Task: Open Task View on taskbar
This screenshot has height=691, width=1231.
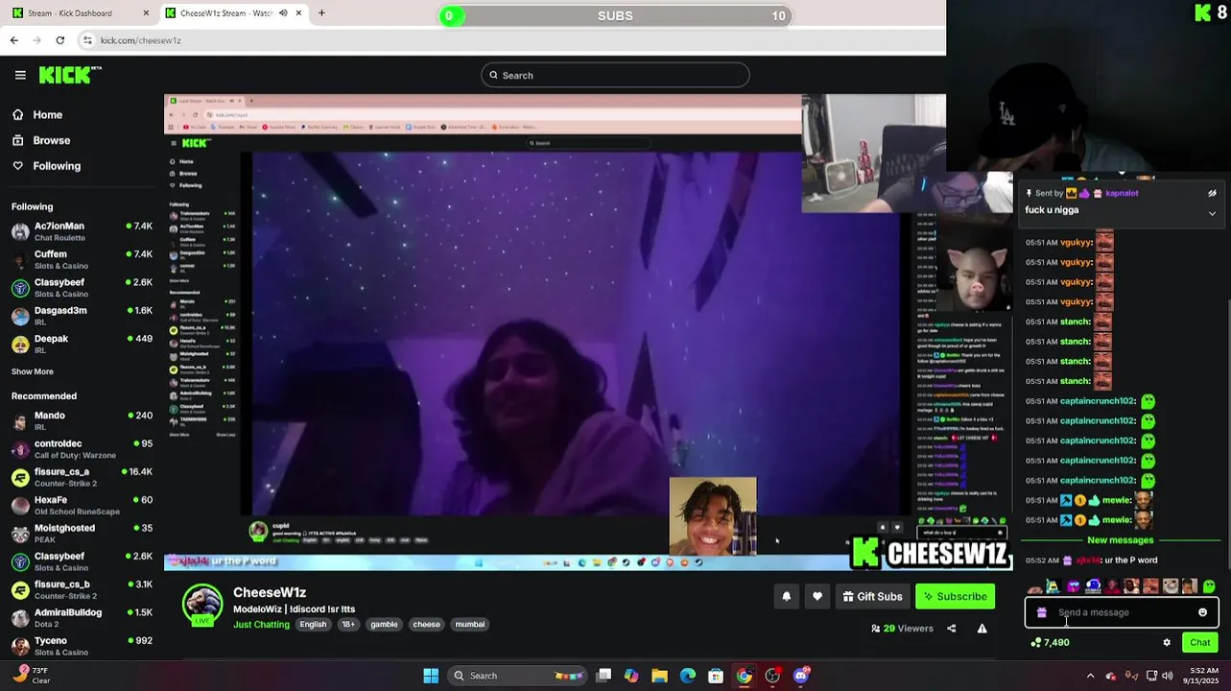Action: coord(604,676)
